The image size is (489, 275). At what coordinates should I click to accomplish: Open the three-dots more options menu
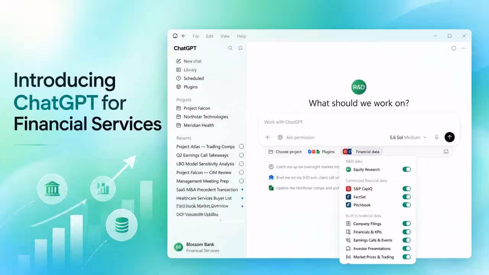coord(463,48)
